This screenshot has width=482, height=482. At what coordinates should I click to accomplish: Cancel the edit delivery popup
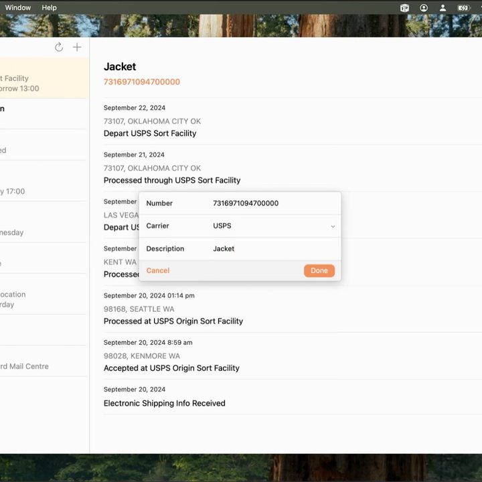(x=158, y=270)
